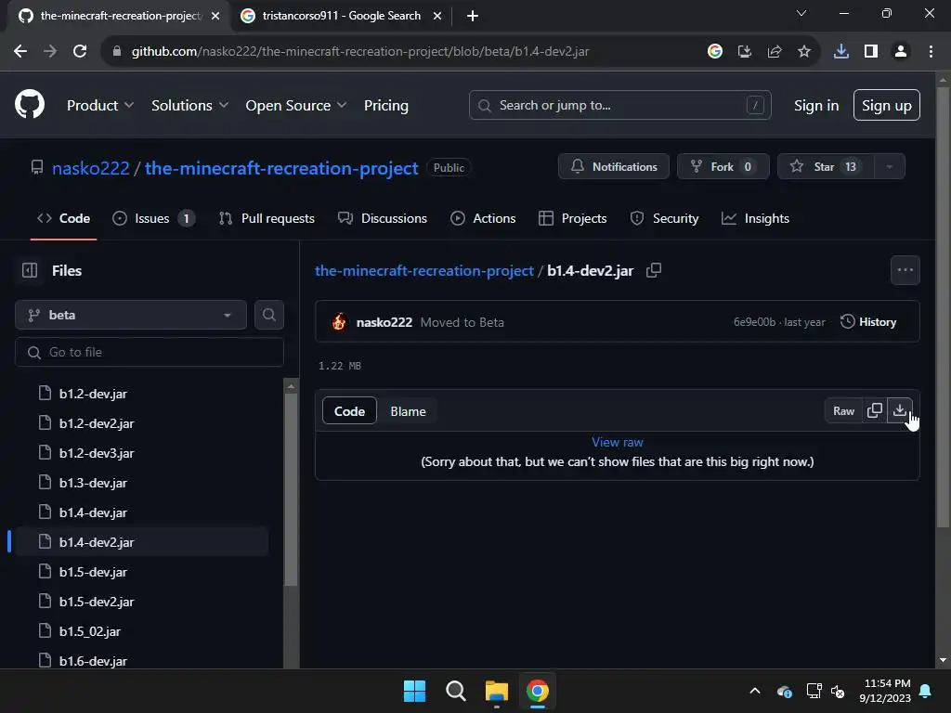Copy file path icon beside b1.4-dev2.jar
This screenshot has width=951, height=713.
(x=653, y=270)
